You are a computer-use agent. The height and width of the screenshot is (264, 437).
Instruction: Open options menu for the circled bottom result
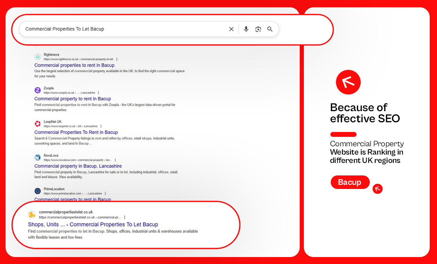click(124, 217)
